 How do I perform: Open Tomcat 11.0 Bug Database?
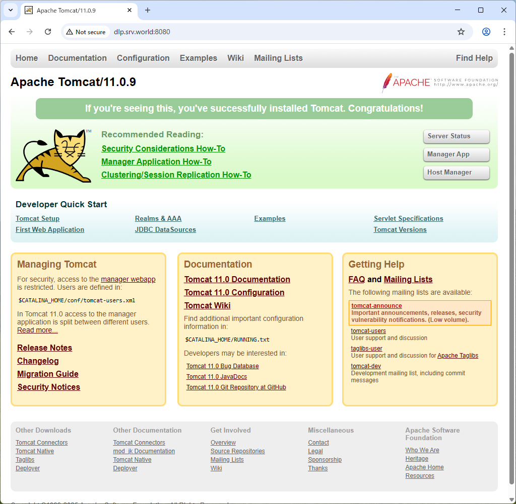pos(222,366)
